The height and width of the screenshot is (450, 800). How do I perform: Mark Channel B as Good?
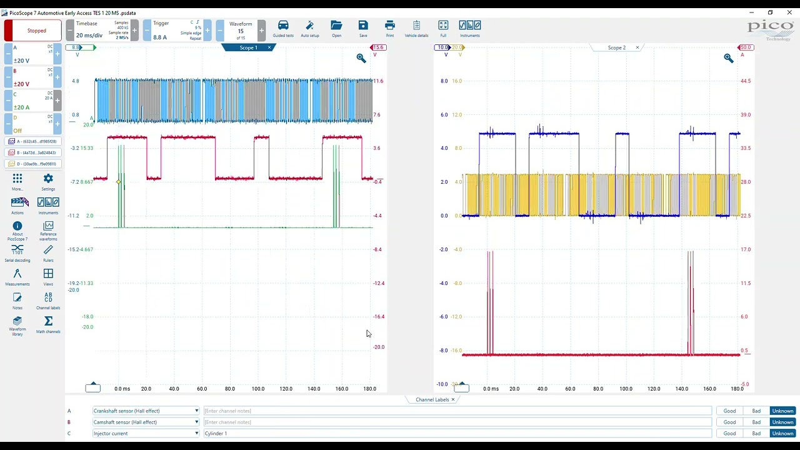(x=729, y=422)
